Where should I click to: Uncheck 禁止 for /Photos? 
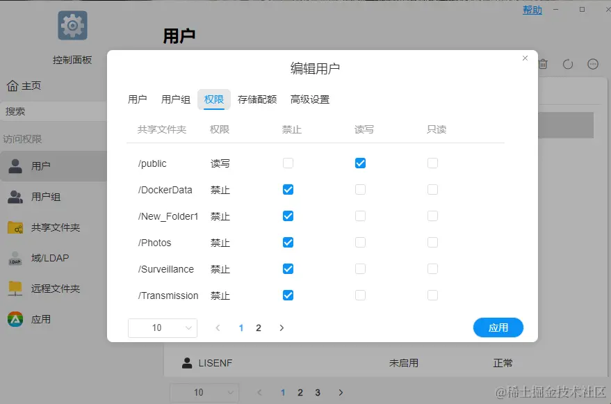(288, 243)
